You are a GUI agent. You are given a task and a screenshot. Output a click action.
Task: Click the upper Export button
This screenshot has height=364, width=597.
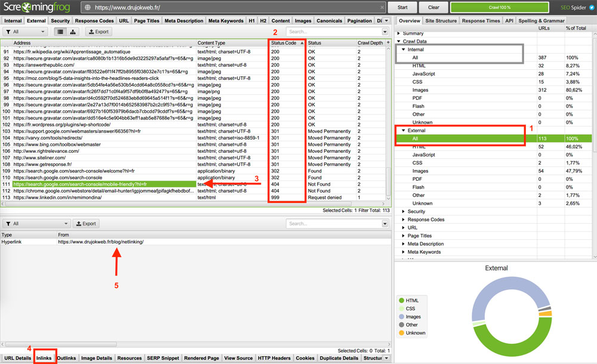coord(99,32)
